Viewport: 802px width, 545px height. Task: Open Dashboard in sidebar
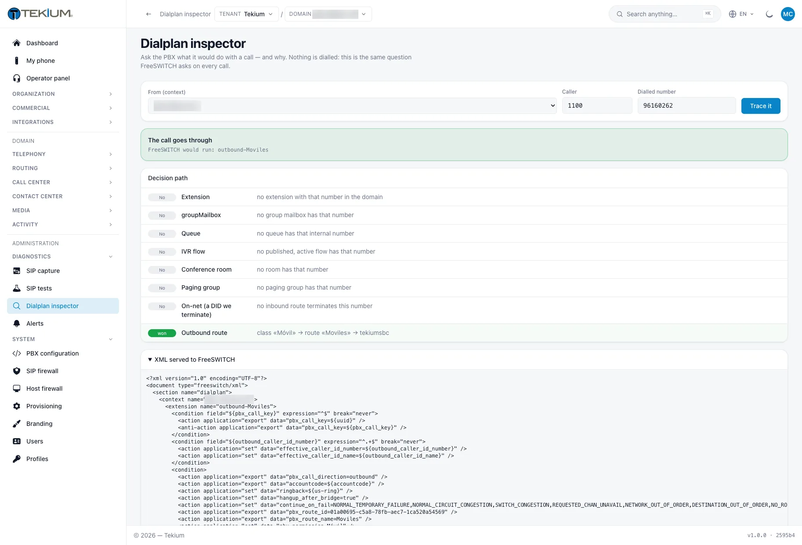[63, 43]
